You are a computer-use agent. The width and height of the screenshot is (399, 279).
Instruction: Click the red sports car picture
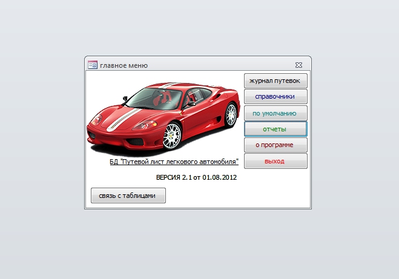click(x=163, y=115)
